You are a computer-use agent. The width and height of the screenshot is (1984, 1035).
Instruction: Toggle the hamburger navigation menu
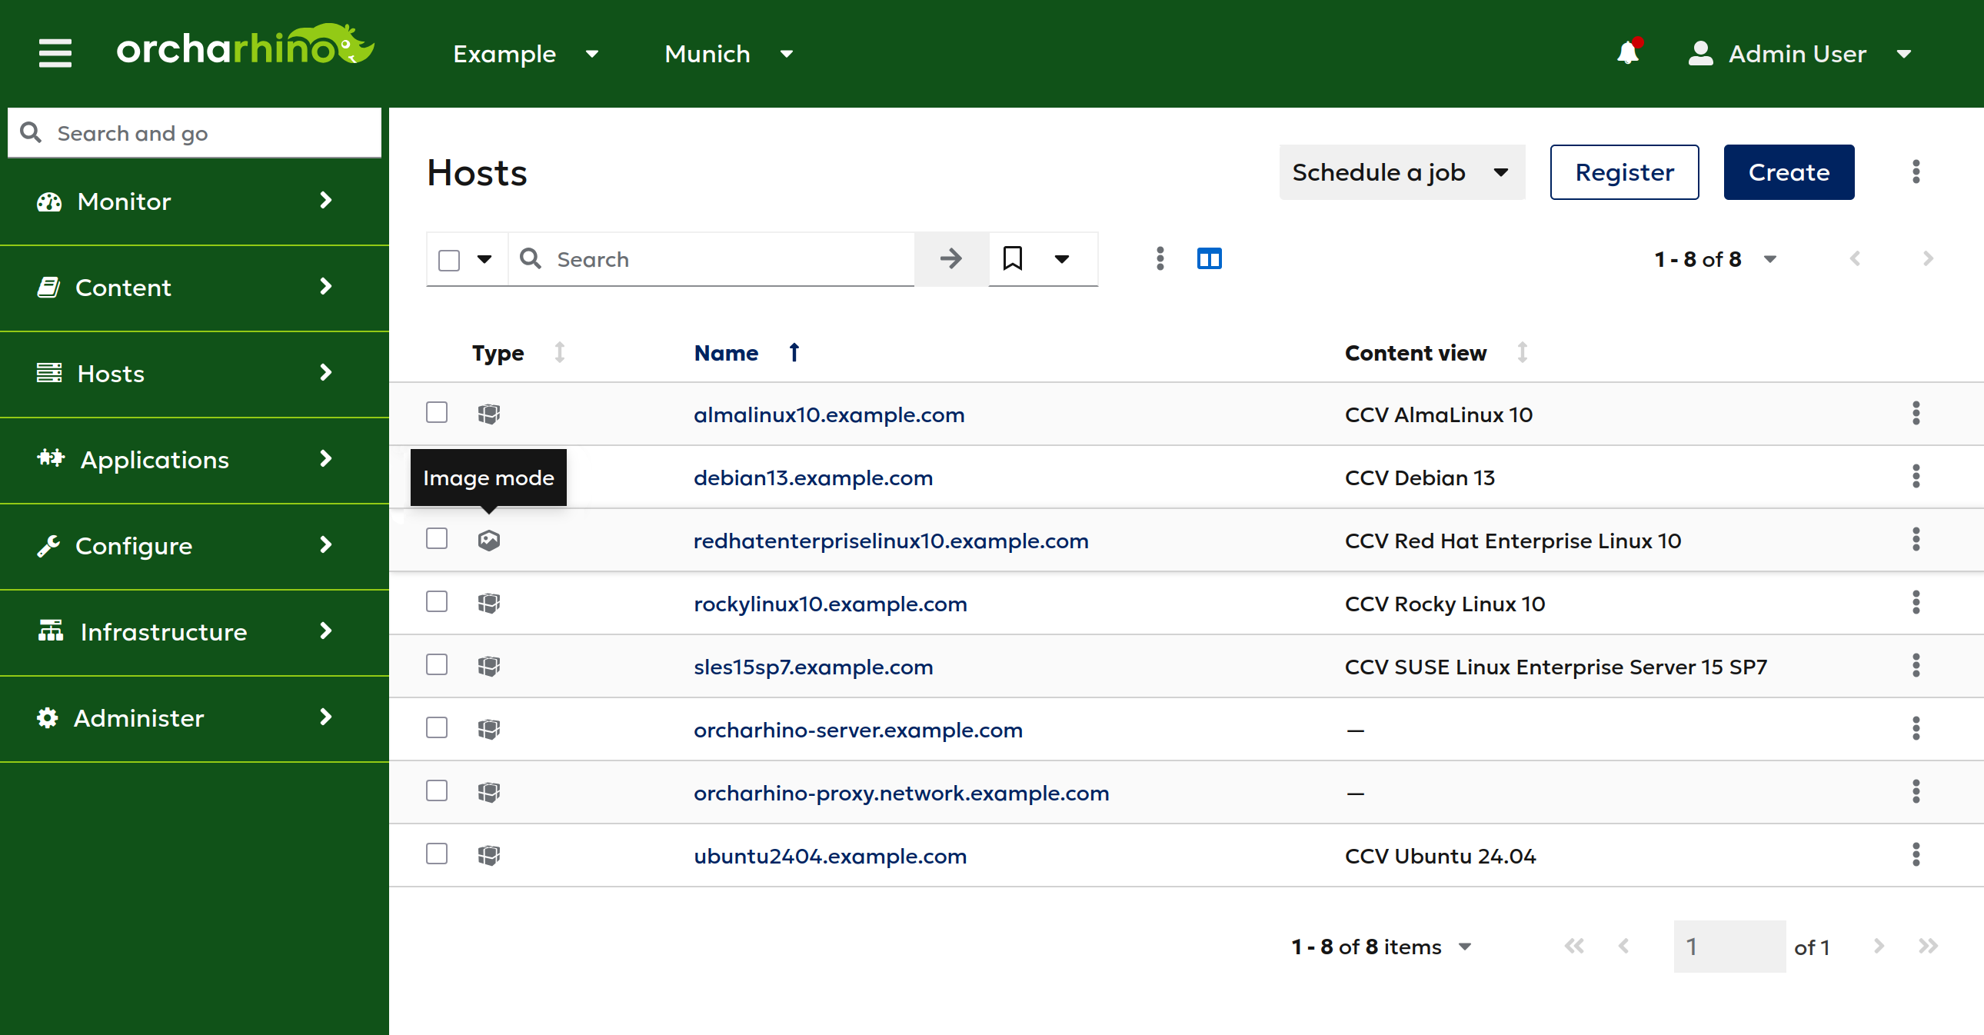pyautogui.click(x=55, y=53)
